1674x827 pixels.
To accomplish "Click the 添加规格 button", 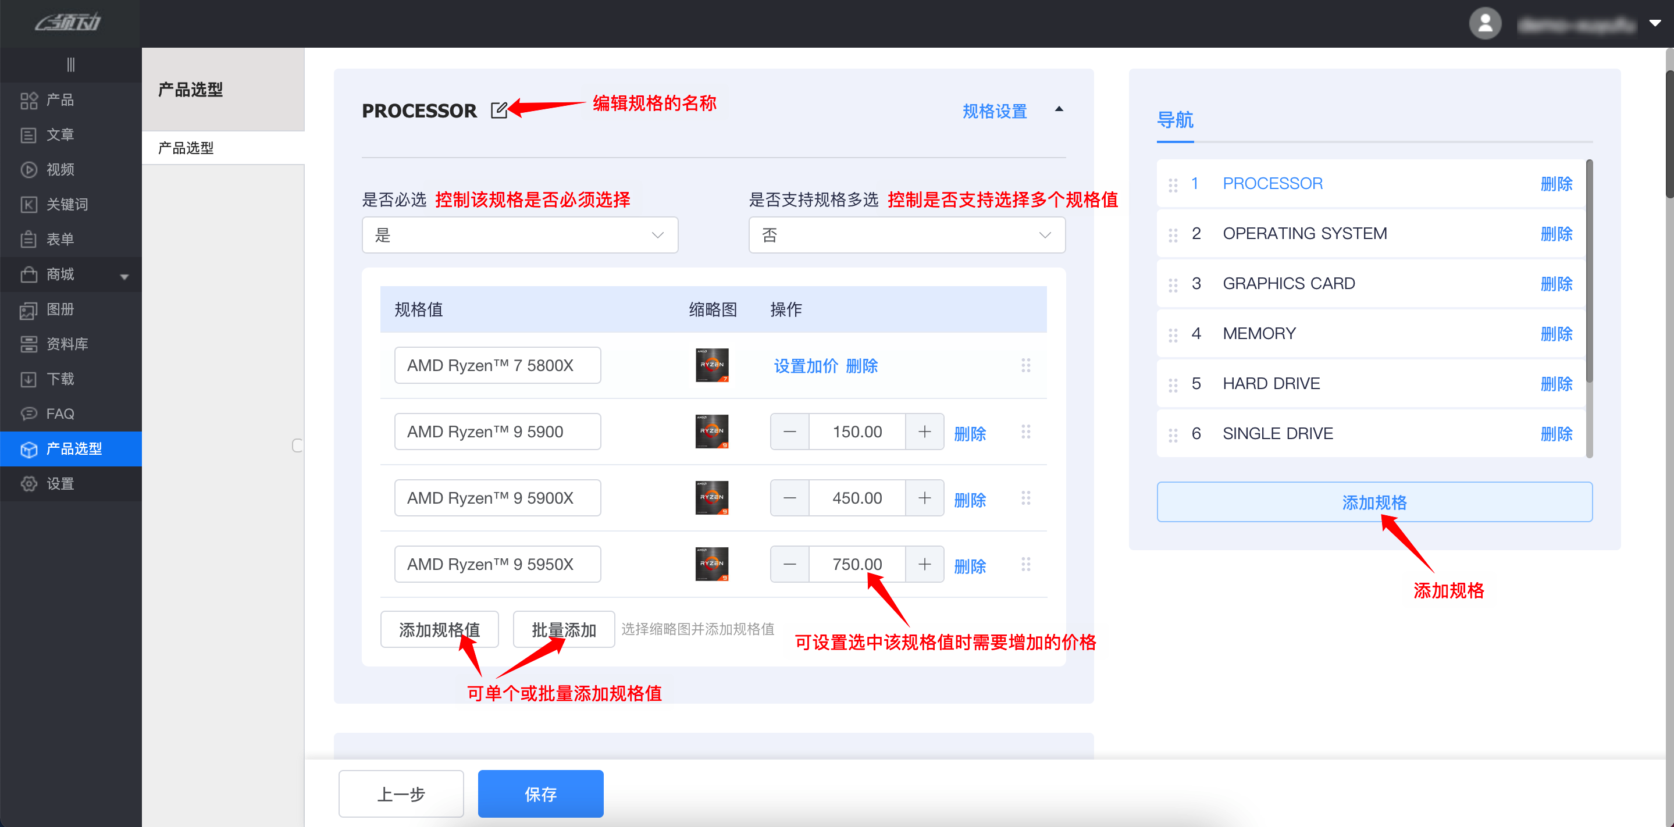I will tap(1374, 501).
